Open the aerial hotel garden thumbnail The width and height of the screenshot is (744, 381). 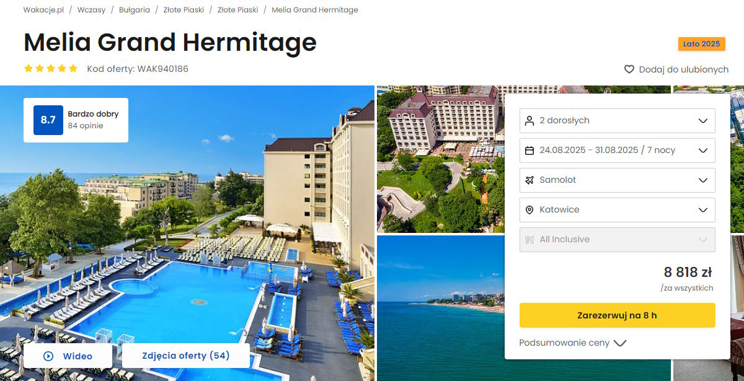pos(440,159)
